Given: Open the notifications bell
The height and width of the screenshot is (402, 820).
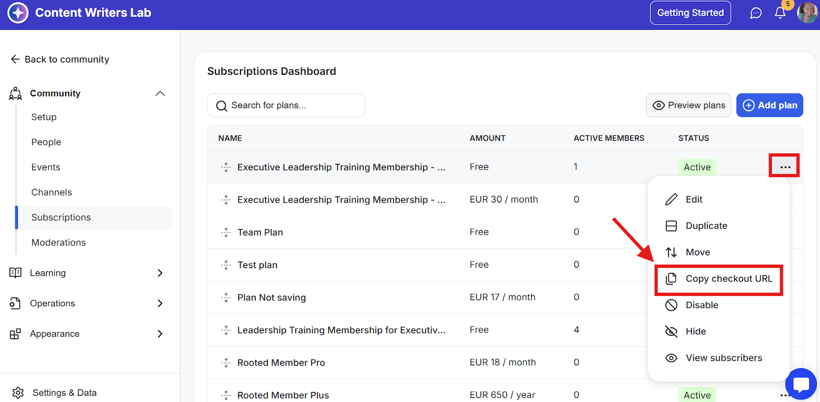Looking at the screenshot, I should coord(780,13).
